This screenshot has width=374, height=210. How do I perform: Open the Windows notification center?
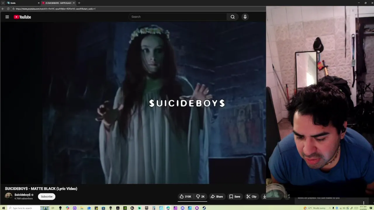coord(371,208)
